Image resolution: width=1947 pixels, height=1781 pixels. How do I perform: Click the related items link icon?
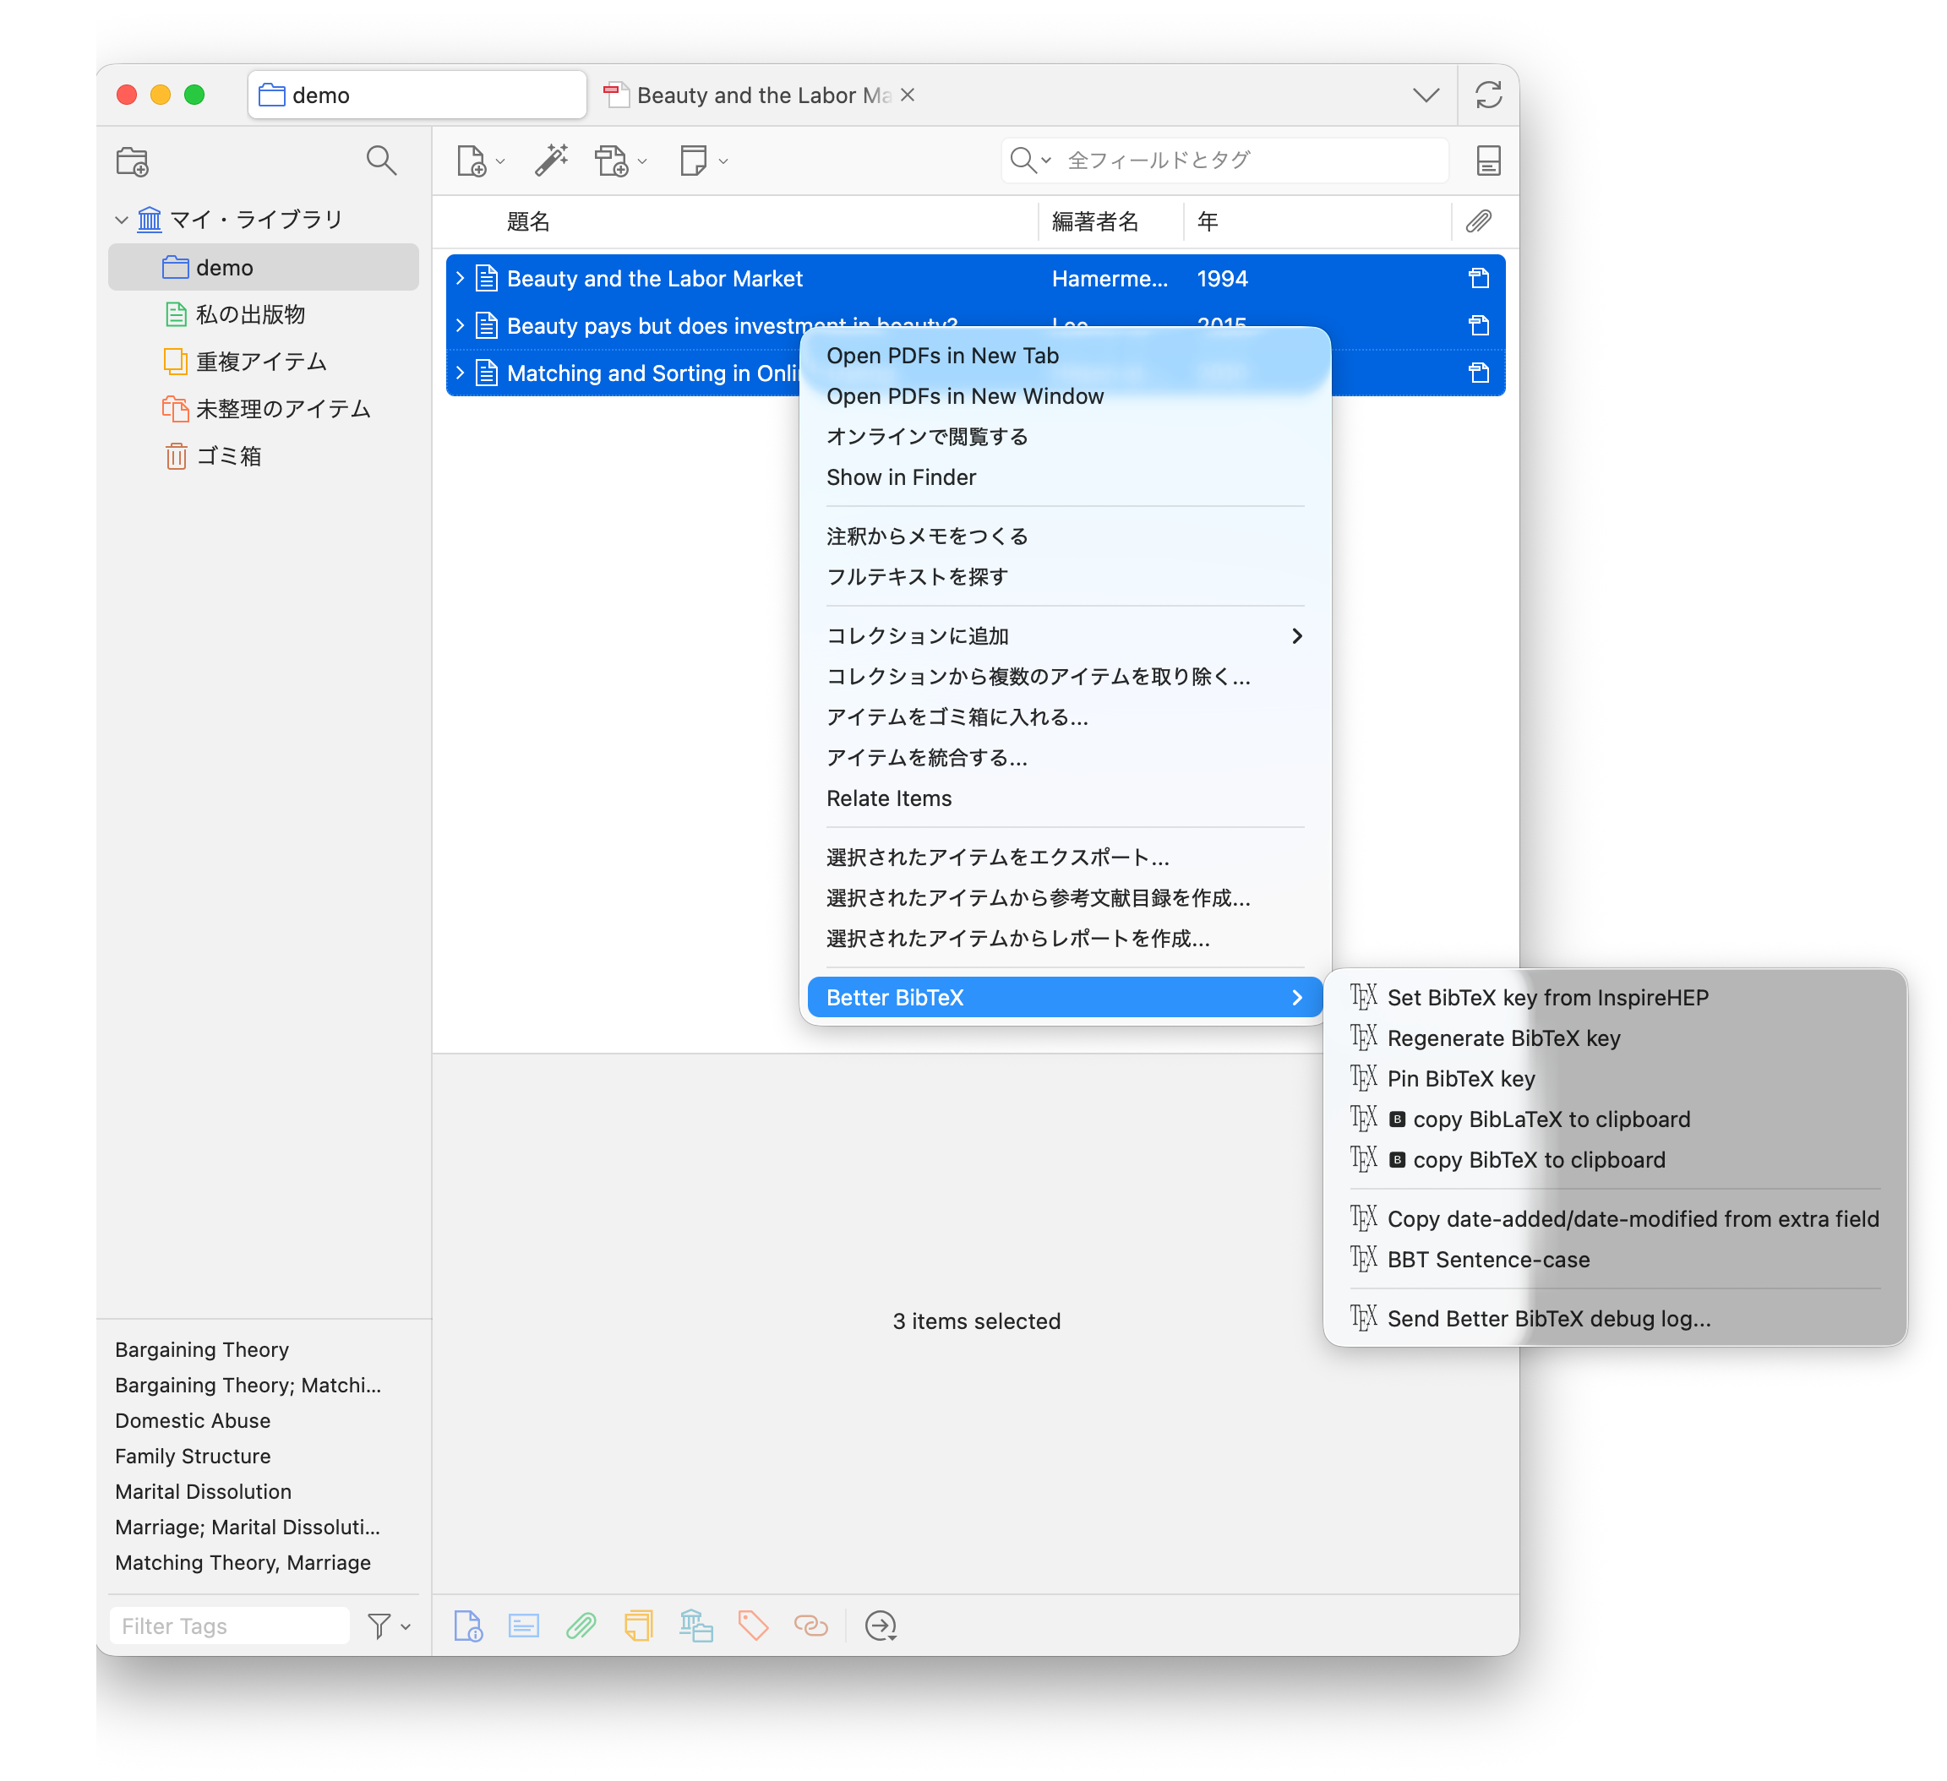pyautogui.click(x=810, y=1626)
